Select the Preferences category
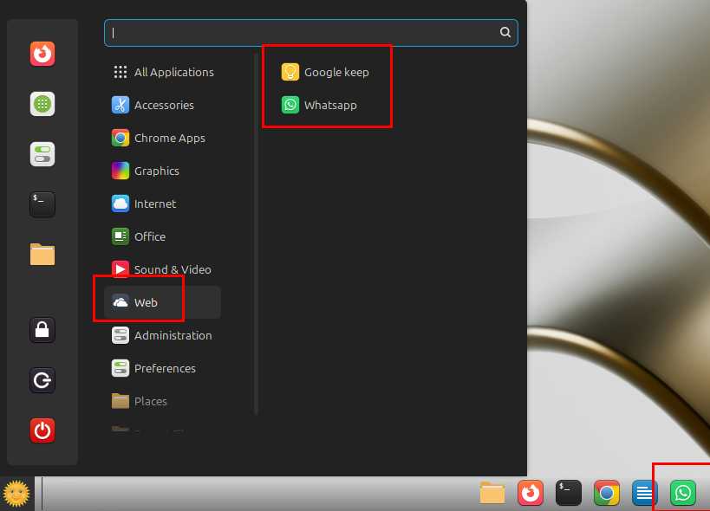 [165, 368]
